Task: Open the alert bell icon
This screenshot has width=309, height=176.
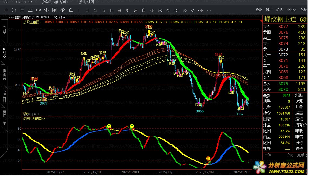Action: tap(71, 10)
